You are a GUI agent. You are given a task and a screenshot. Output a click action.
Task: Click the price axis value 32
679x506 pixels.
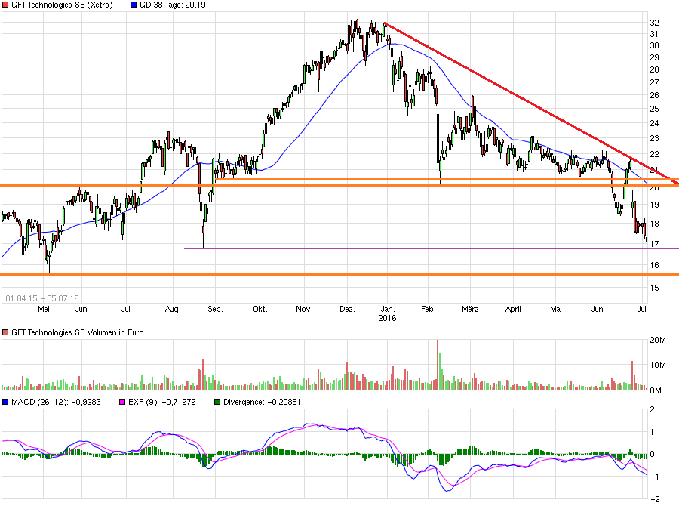coord(654,23)
